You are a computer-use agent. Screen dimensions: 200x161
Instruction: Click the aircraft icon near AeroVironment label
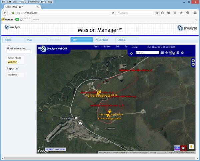[x=99, y=92]
